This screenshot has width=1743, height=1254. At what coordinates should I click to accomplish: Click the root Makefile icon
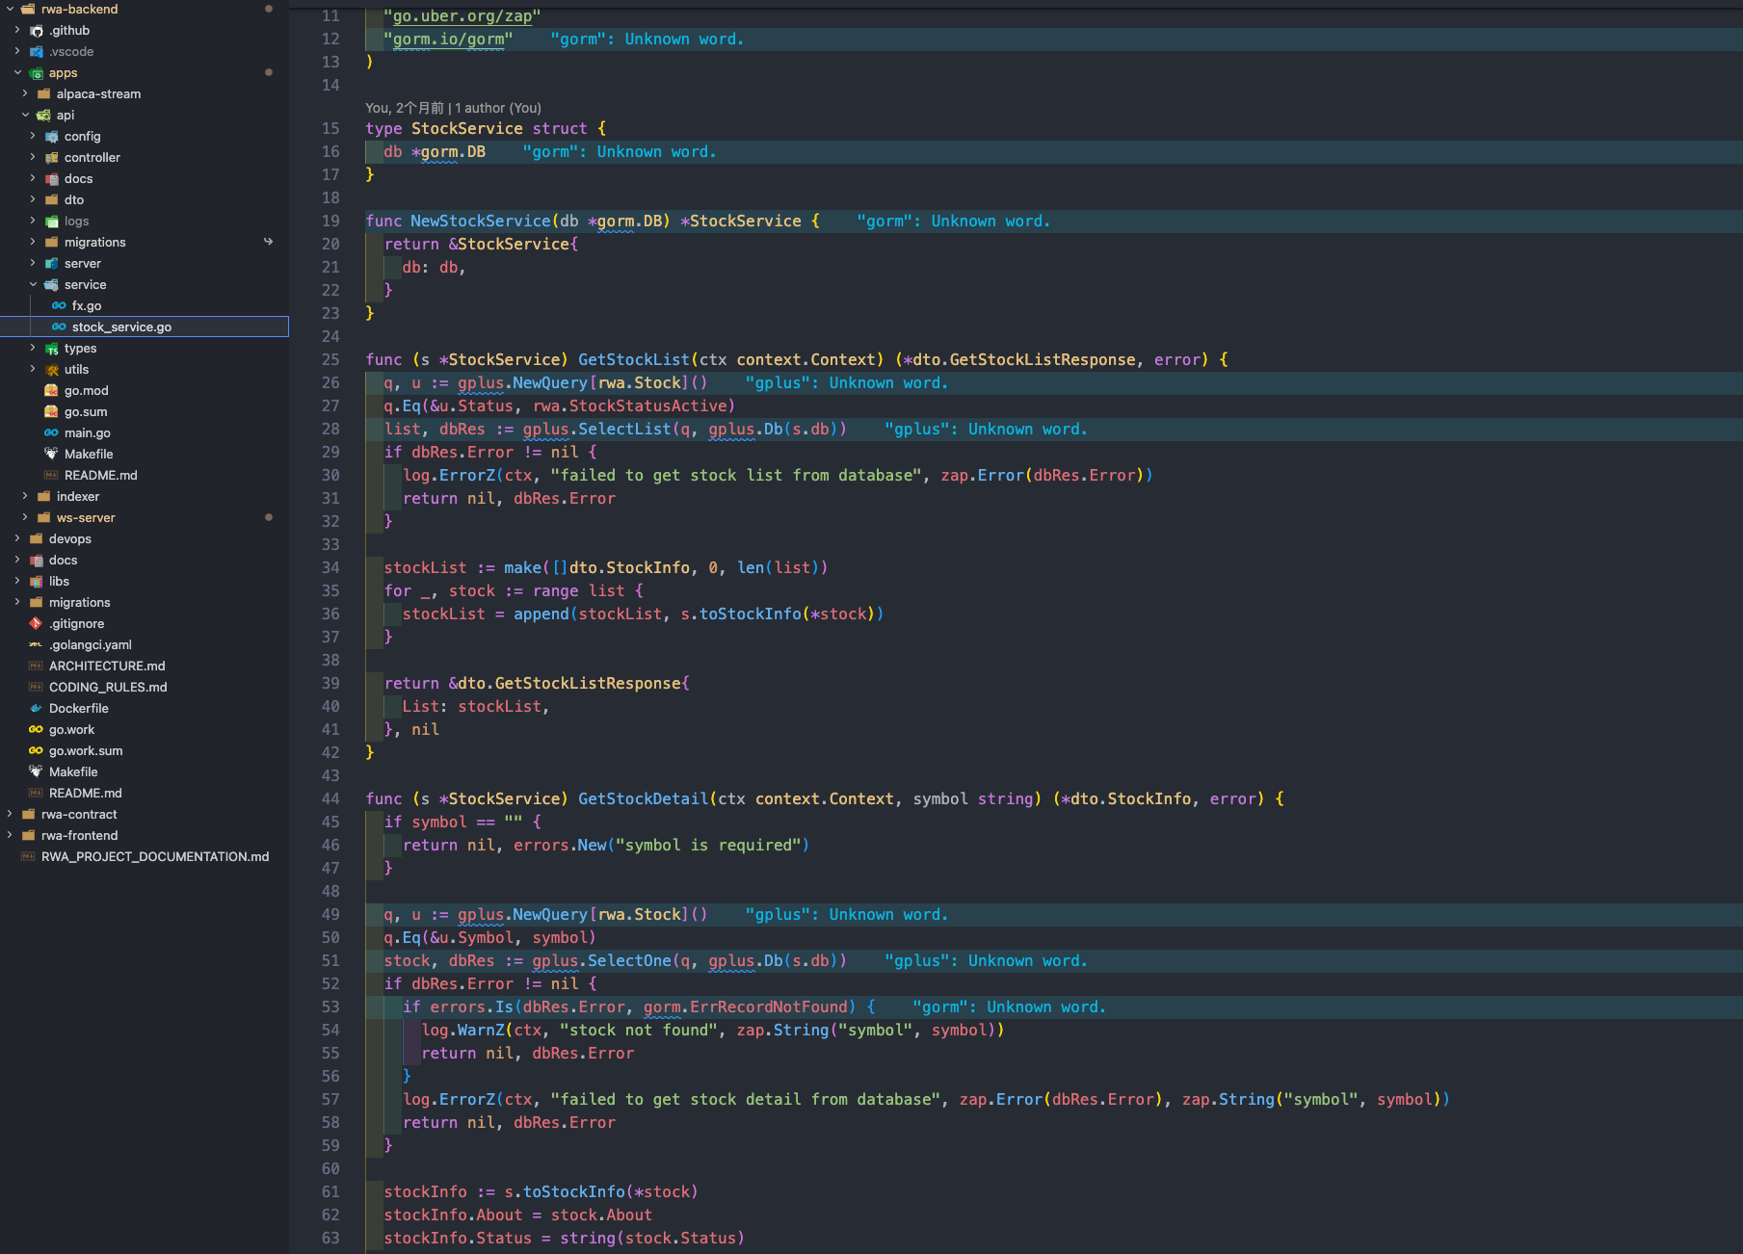pyautogui.click(x=36, y=771)
